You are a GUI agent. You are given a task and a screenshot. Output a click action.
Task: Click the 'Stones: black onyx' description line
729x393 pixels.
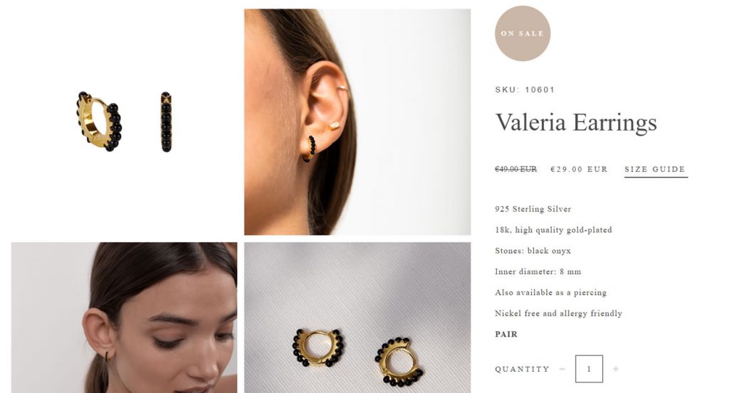(x=533, y=251)
